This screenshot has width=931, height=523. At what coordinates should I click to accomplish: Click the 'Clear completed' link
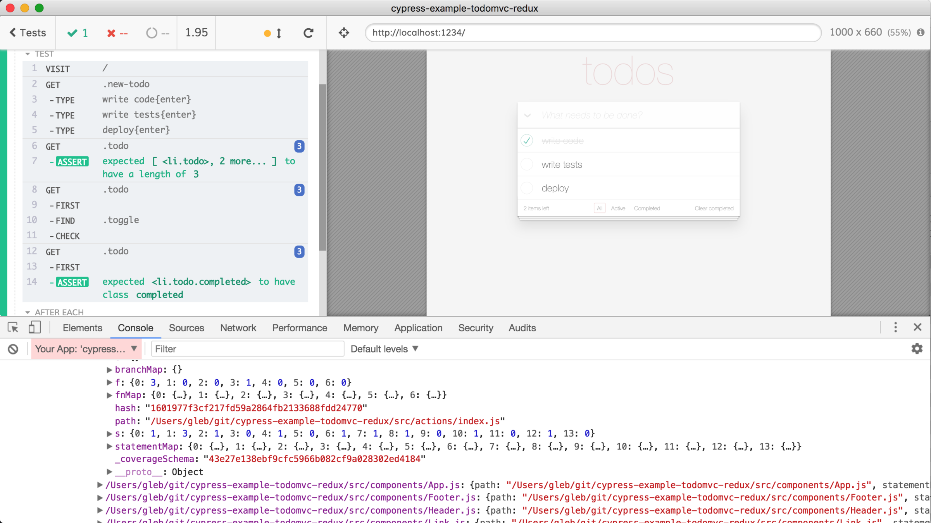714,208
